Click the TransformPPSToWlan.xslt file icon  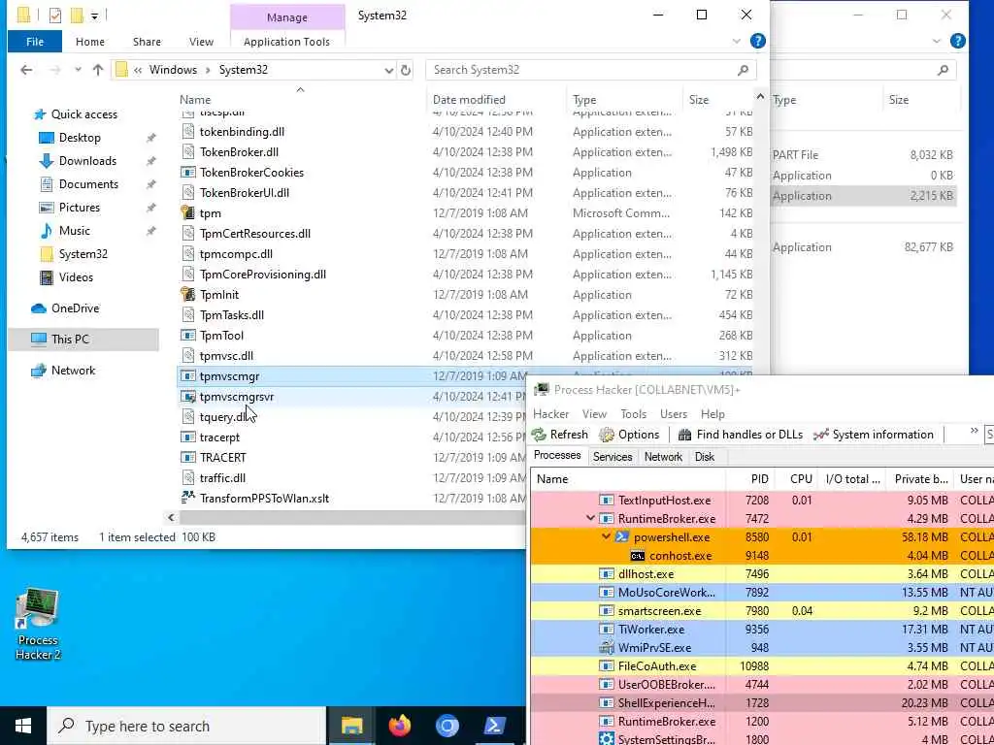click(187, 498)
